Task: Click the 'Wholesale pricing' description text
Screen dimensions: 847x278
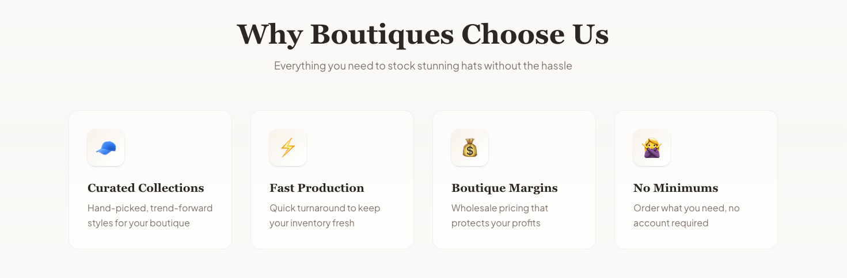Action: [499, 215]
